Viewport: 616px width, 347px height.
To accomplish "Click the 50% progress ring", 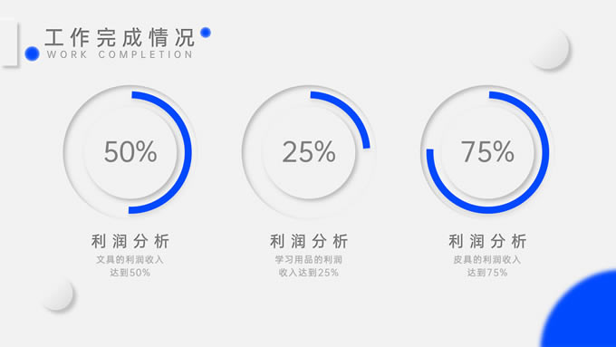I will [128, 151].
